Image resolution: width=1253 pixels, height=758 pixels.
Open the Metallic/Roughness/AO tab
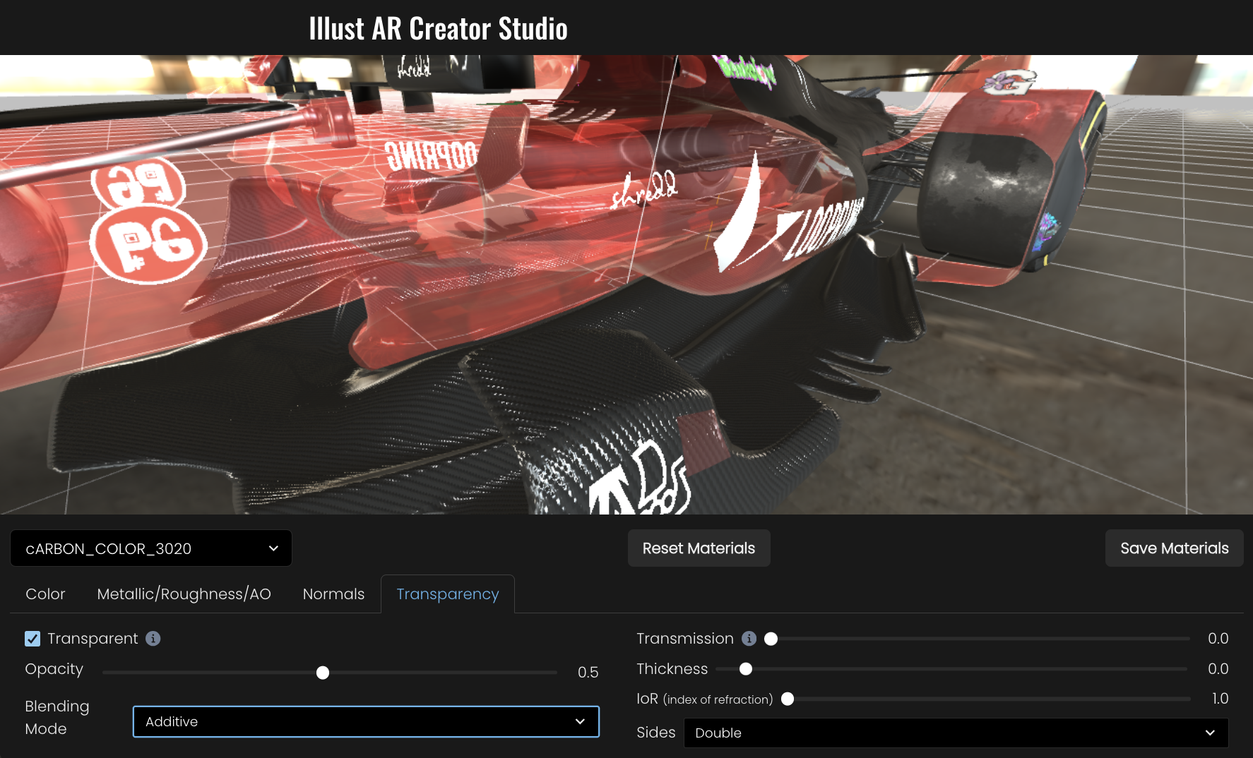pyautogui.click(x=184, y=594)
